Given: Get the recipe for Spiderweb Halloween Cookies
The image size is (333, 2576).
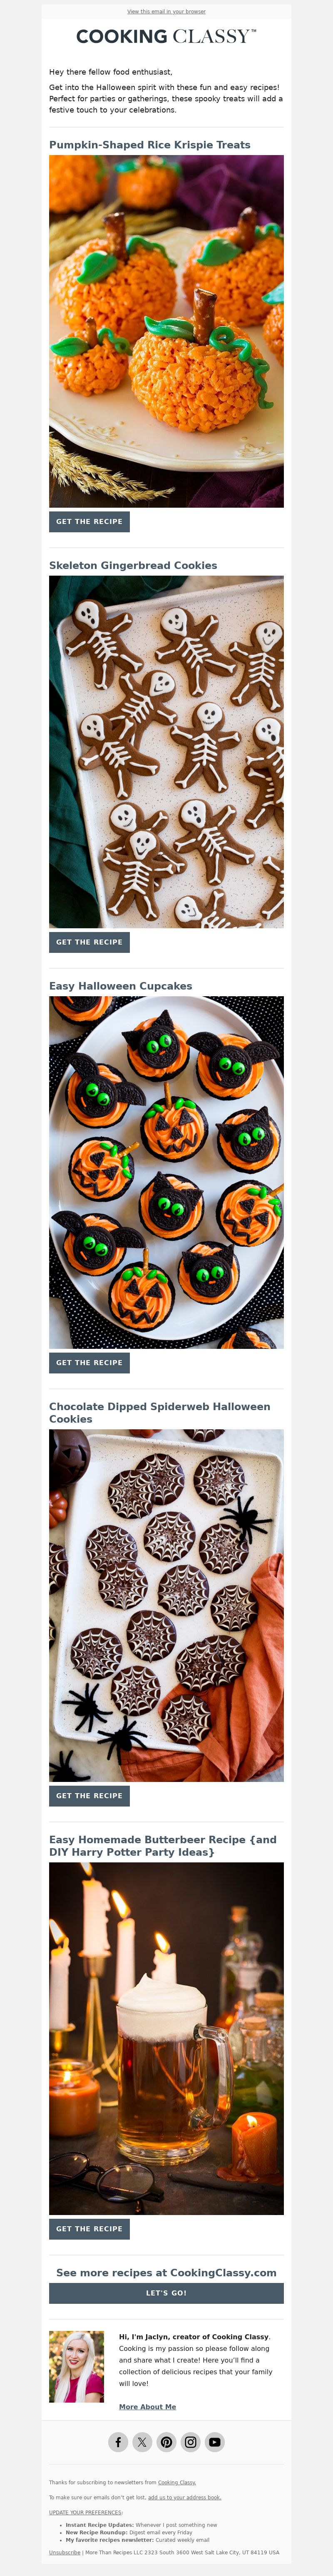Looking at the screenshot, I should [x=89, y=1795].
